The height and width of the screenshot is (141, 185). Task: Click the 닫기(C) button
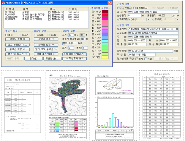[34, 59]
